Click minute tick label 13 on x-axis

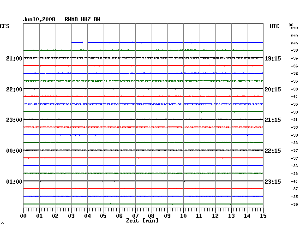click(231, 216)
